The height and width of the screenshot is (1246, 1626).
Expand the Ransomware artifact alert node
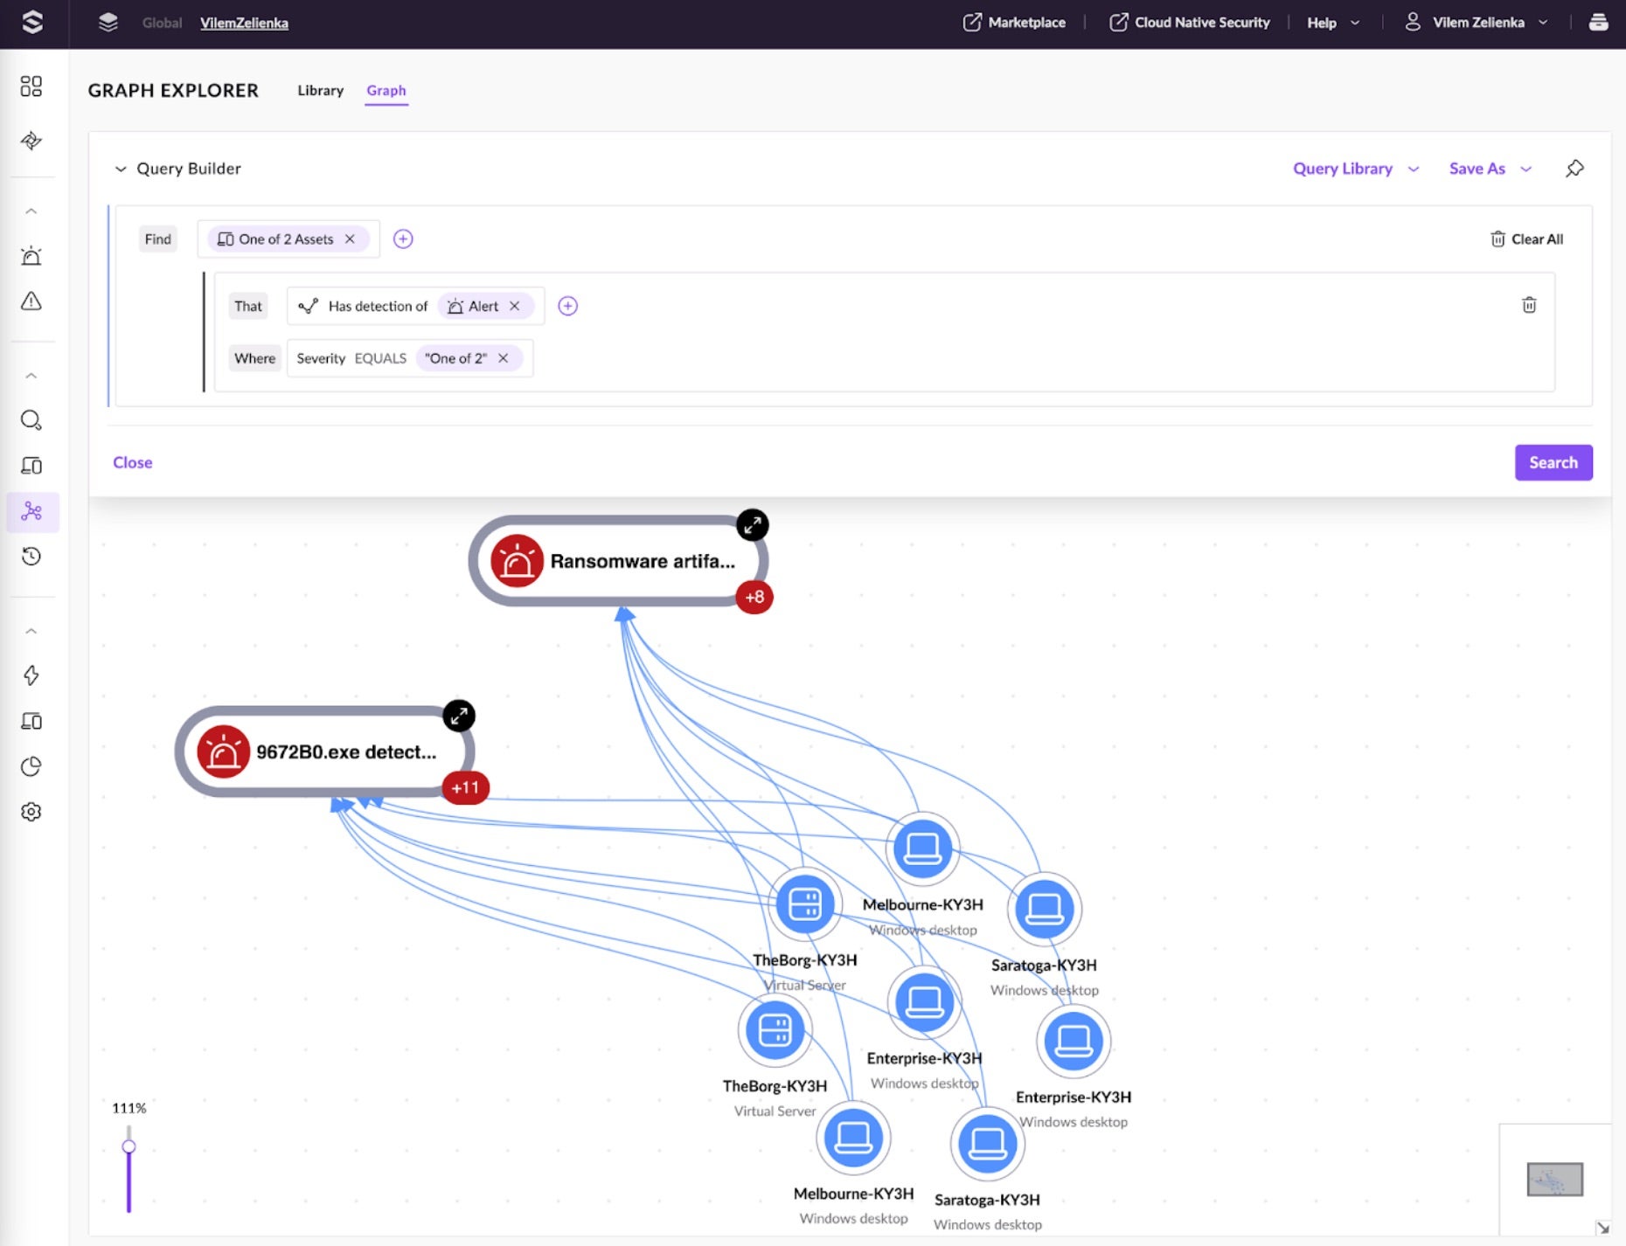[752, 525]
